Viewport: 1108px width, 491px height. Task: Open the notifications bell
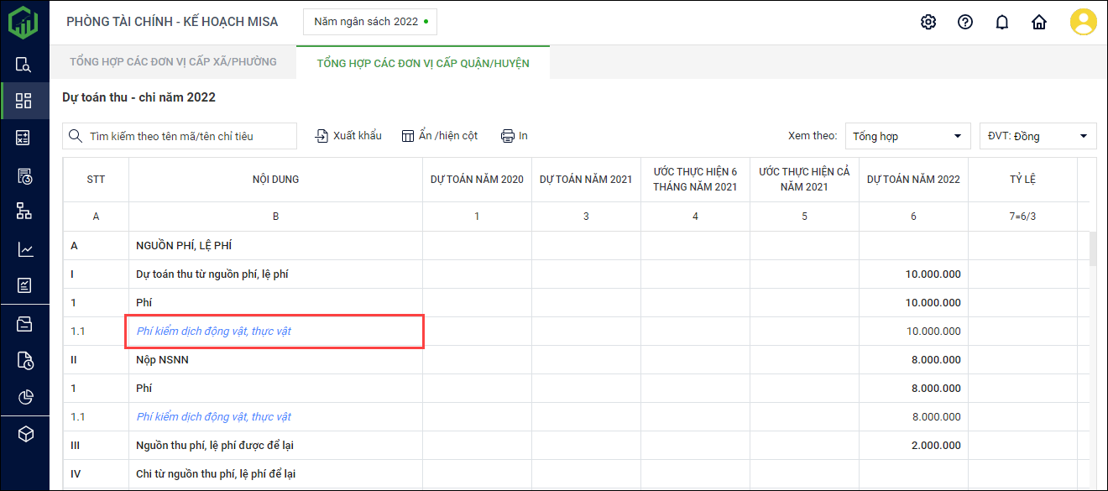pyautogui.click(x=1001, y=23)
